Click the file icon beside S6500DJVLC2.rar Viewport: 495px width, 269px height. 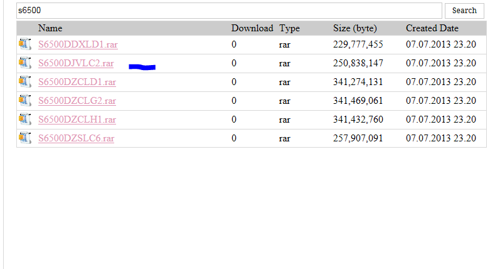[x=25, y=63]
